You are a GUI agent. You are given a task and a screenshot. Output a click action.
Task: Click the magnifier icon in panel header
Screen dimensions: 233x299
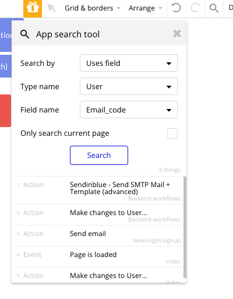pos(24,34)
